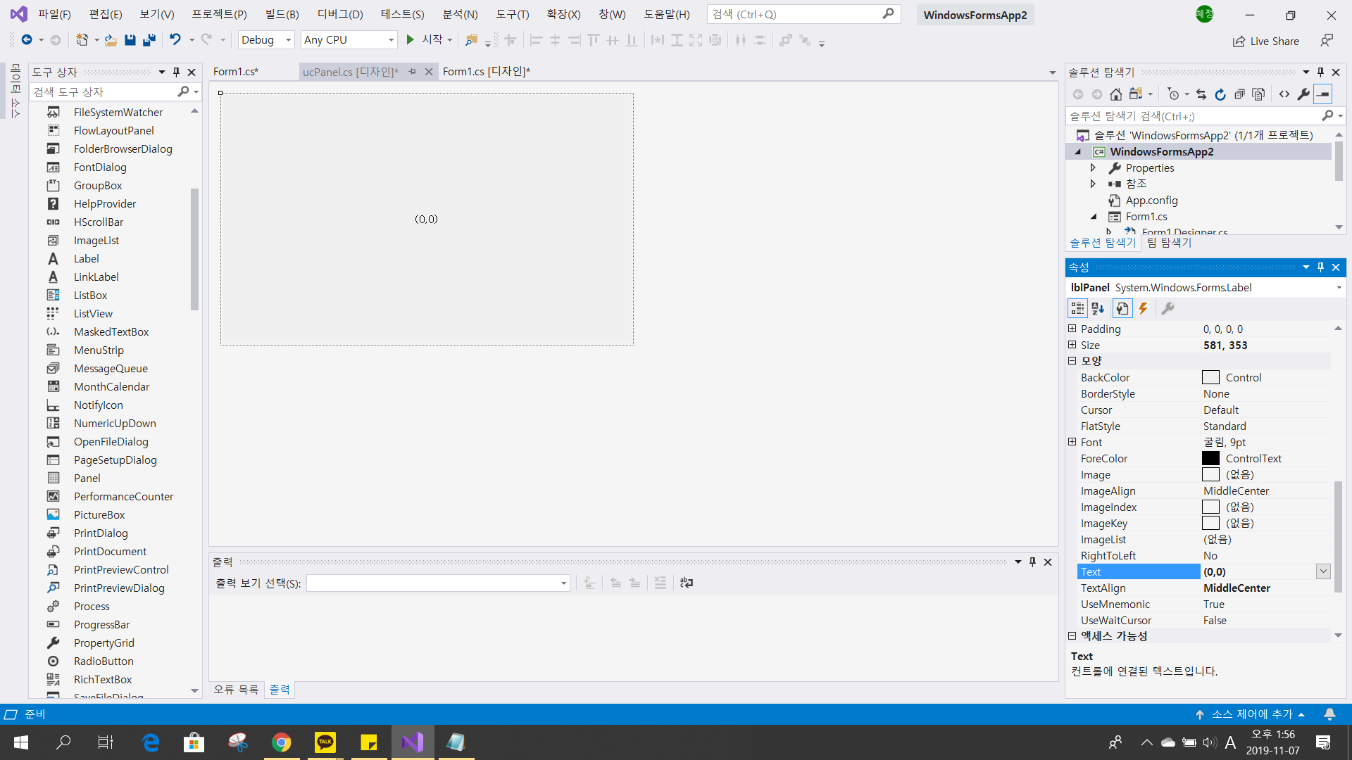Click the Live Share button
This screenshot has width=1352, height=760.
coord(1265,41)
